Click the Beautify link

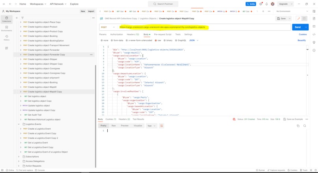click(301, 40)
